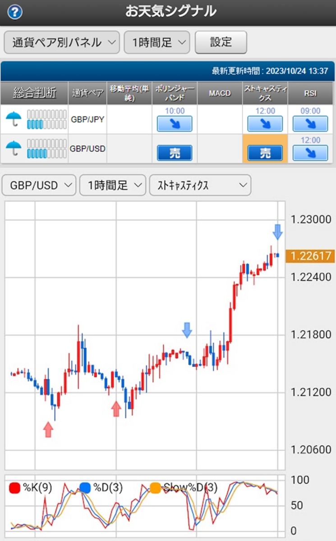The width and height of the screenshot is (336, 541).
Task: Click the 1.23000 price axis label
Action: pos(311,220)
